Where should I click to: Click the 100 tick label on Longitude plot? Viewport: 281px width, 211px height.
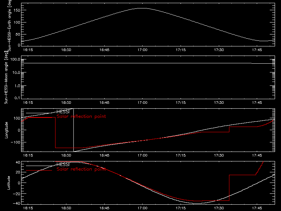pos(17,118)
